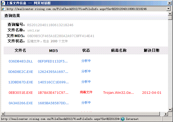173x122 pixels.
Task: Click the 文件名称 label
Action: [x=16, y=30]
